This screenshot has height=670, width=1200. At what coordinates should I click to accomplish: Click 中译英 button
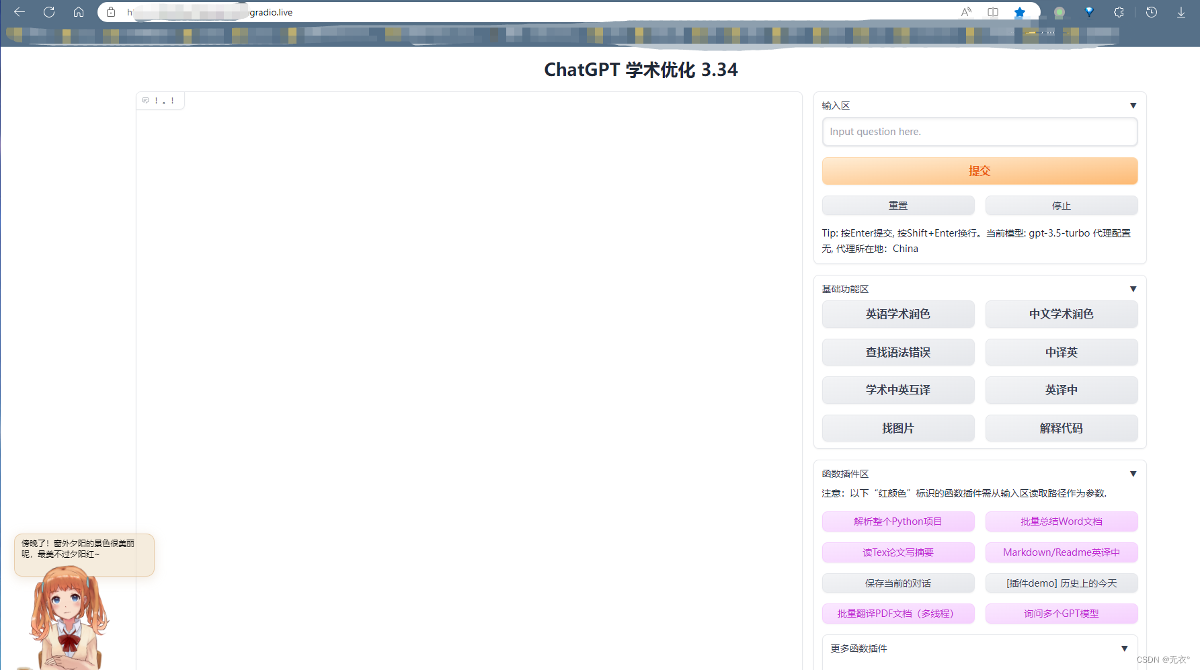pos(1062,352)
